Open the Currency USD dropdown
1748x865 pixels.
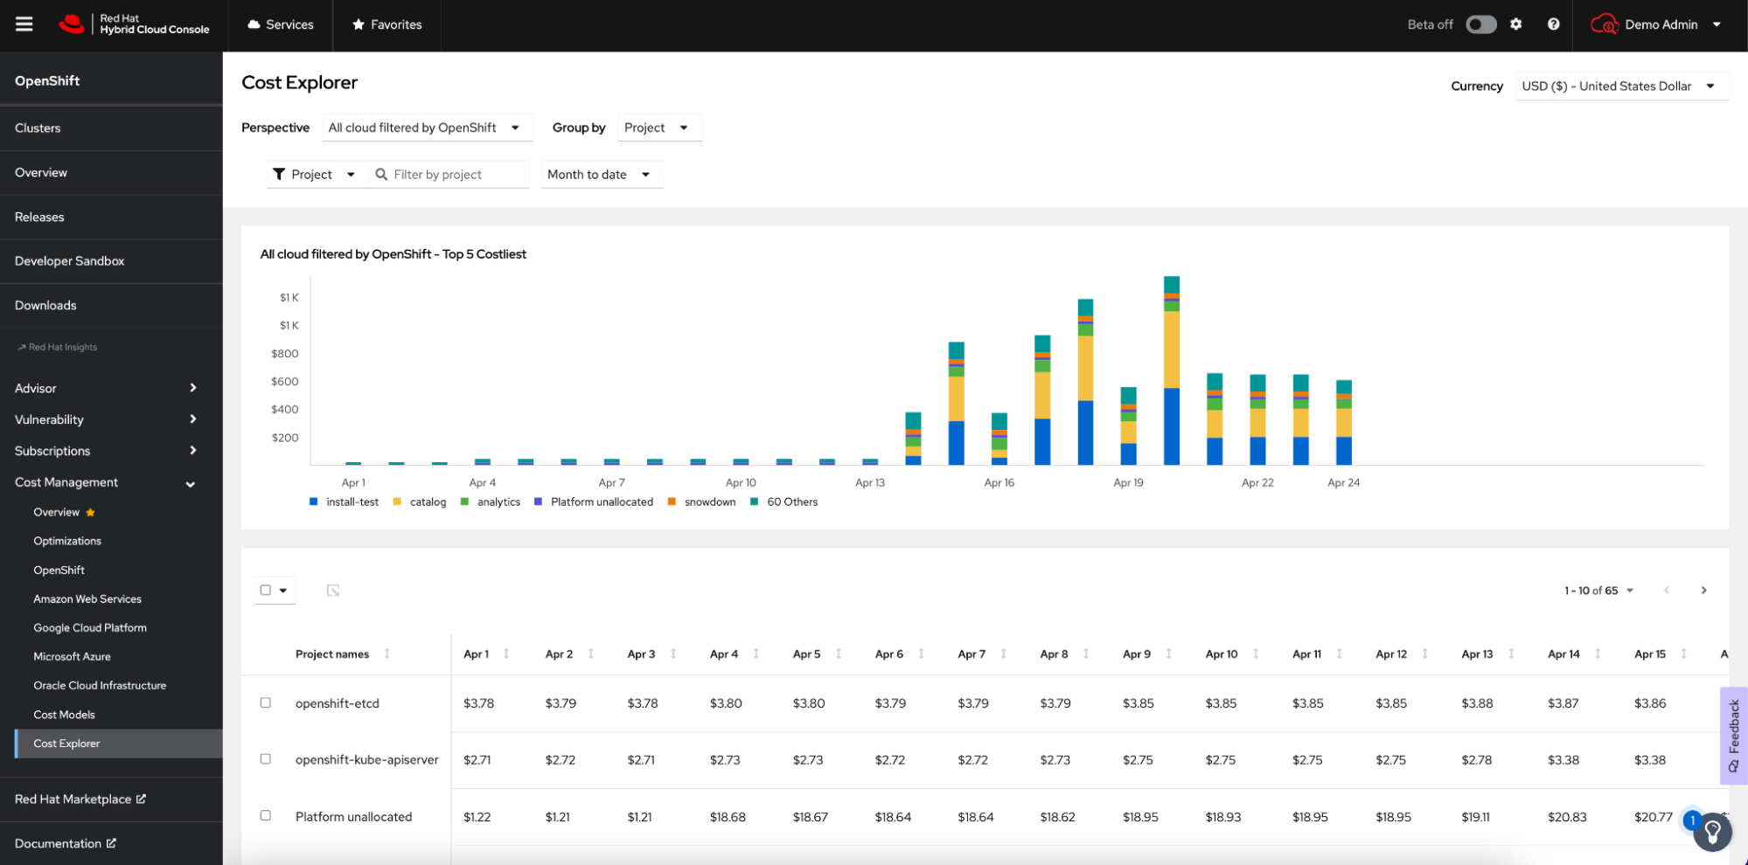pos(1620,86)
